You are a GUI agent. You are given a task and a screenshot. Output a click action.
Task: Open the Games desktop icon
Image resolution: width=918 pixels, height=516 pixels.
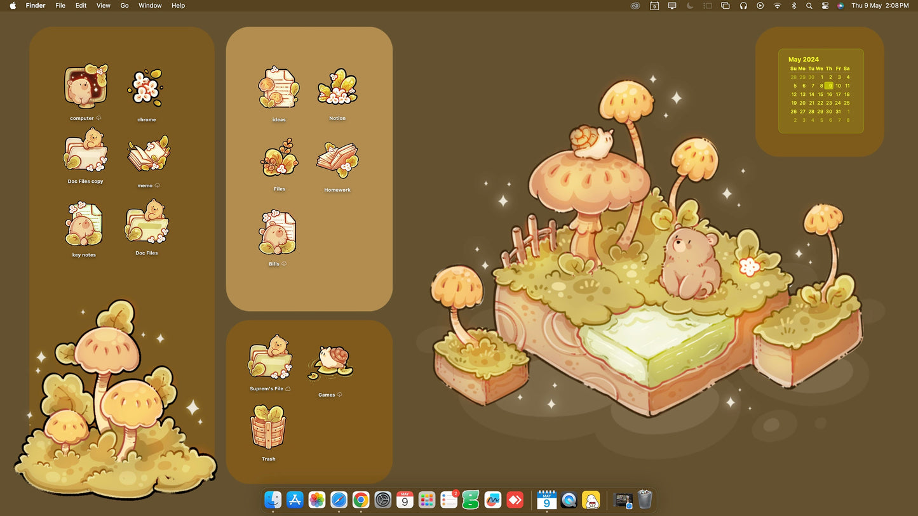[330, 362]
